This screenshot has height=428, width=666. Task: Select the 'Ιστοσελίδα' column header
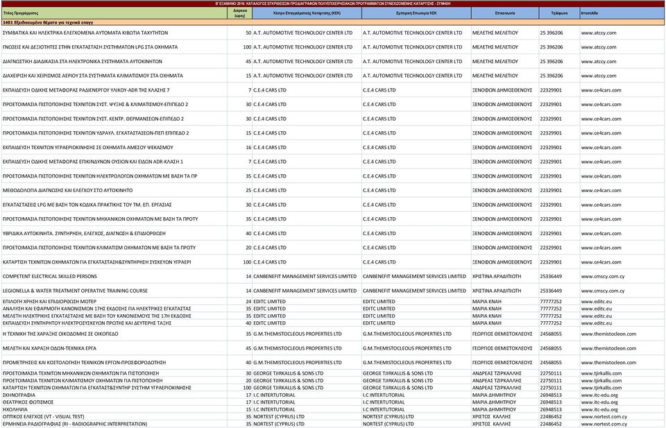point(622,13)
